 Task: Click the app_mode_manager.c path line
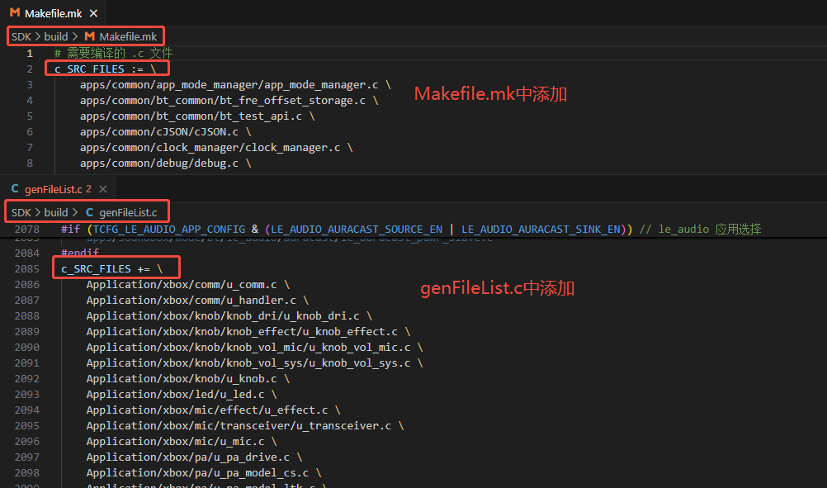[x=235, y=85]
